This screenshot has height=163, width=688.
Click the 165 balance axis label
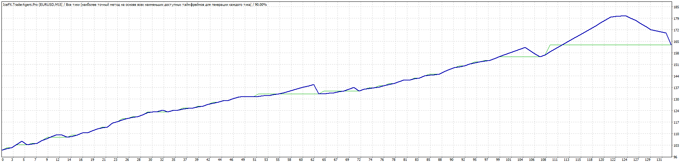pos(676,42)
